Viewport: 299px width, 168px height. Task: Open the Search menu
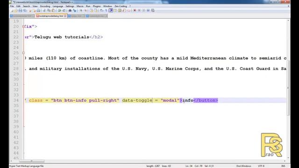point(27,6)
